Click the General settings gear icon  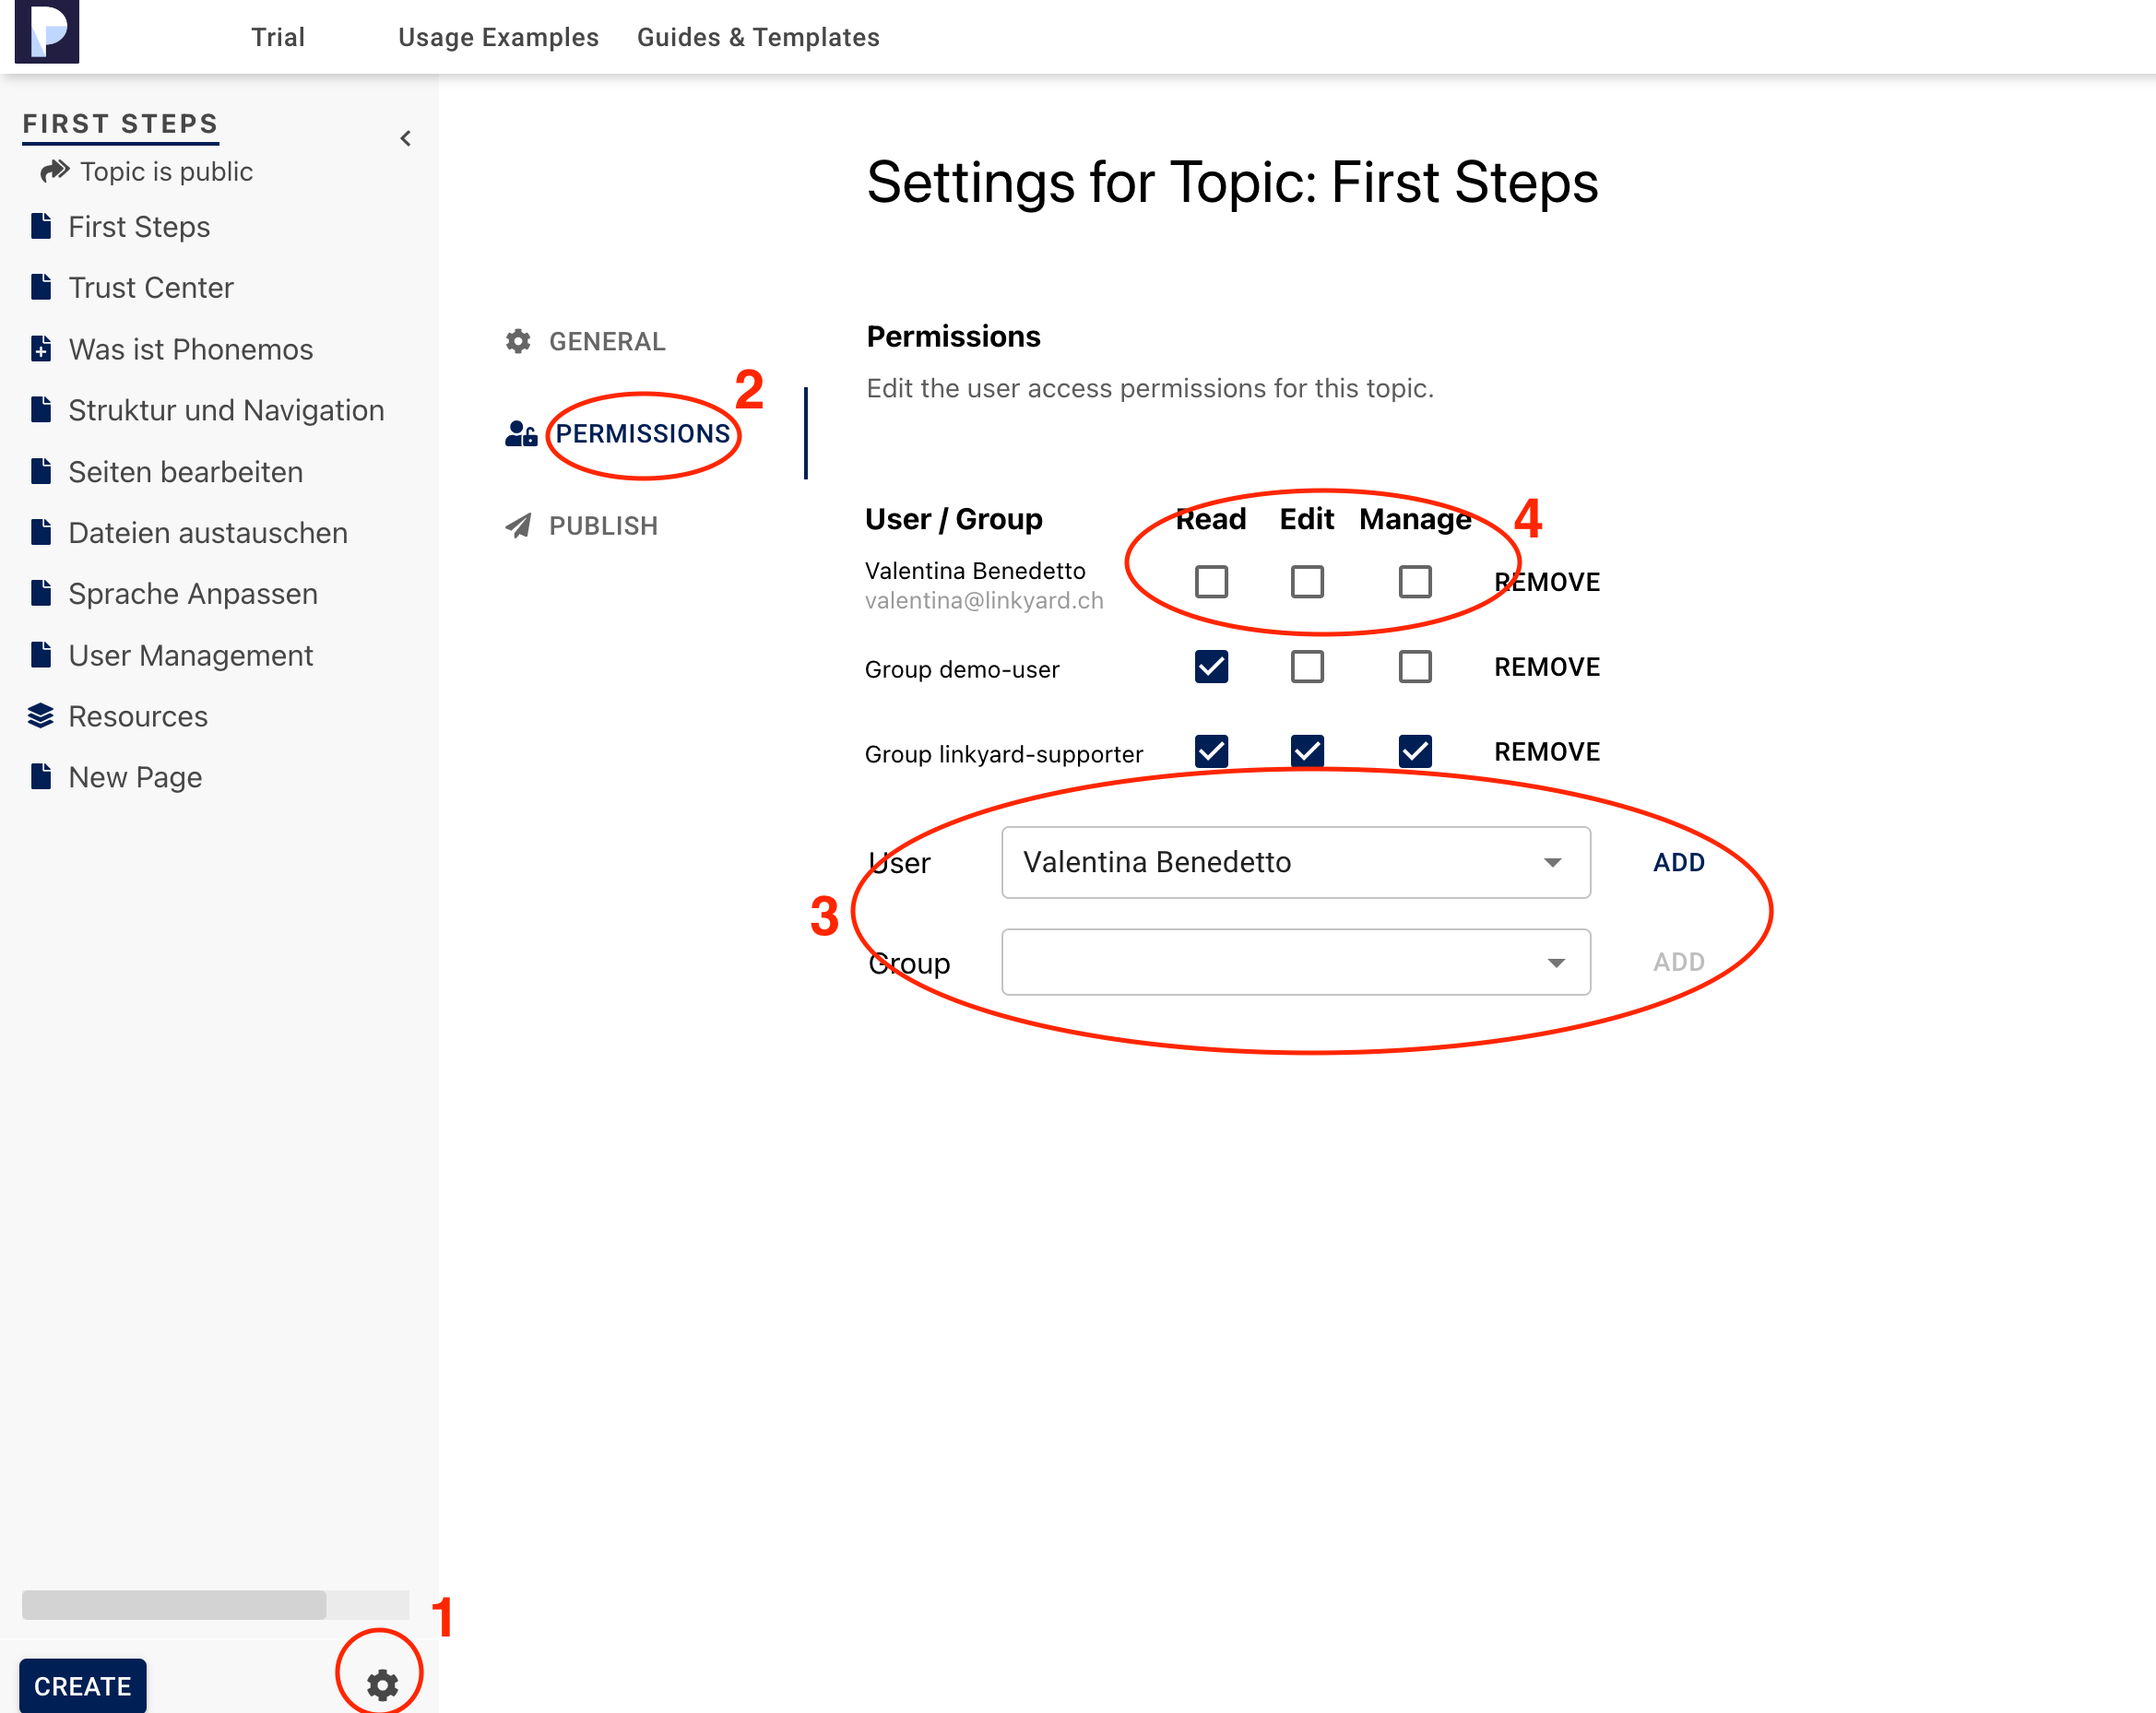point(518,341)
